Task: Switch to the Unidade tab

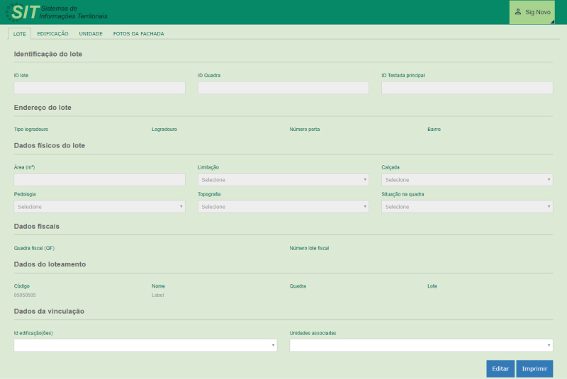Action: click(x=91, y=33)
